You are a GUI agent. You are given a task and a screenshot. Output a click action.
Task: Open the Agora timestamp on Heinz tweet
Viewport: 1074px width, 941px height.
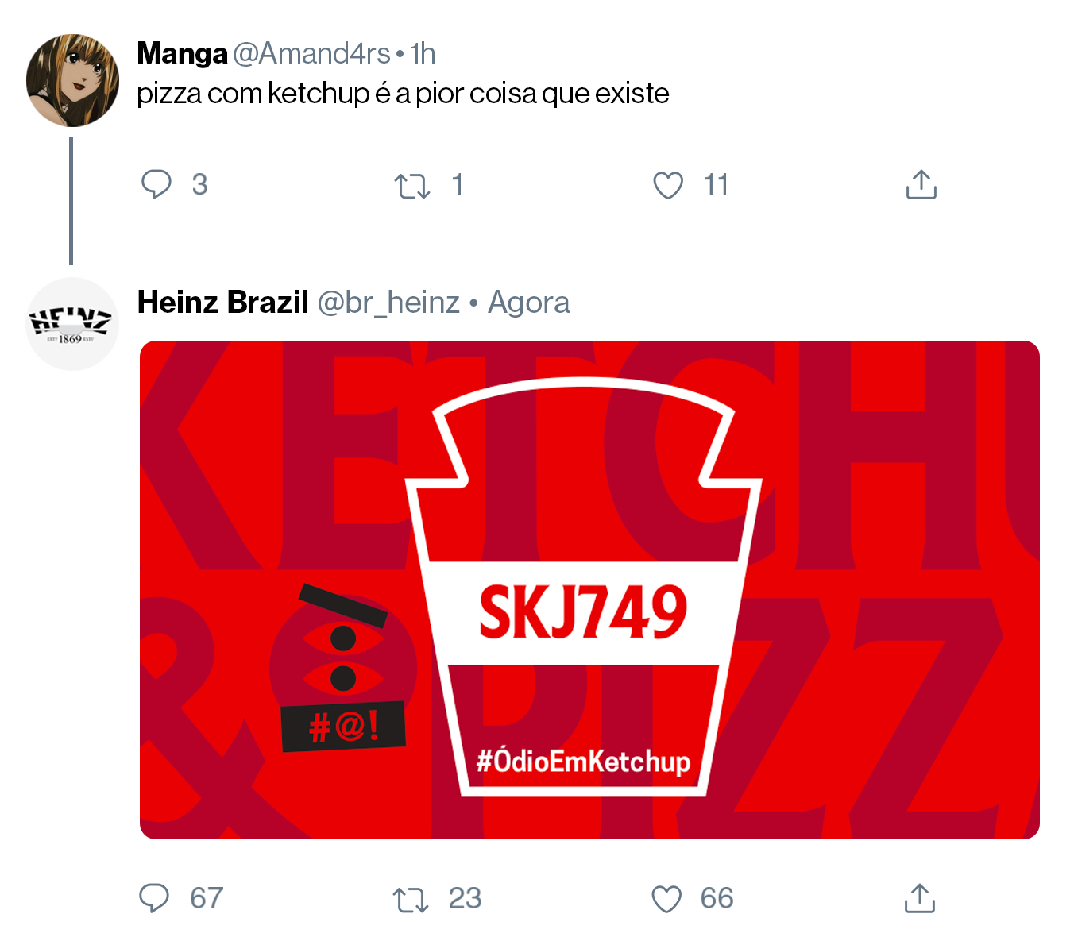(529, 303)
